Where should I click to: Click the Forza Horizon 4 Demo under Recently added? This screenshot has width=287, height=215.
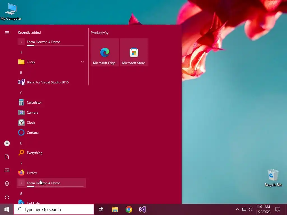click(x=51, y=42)
